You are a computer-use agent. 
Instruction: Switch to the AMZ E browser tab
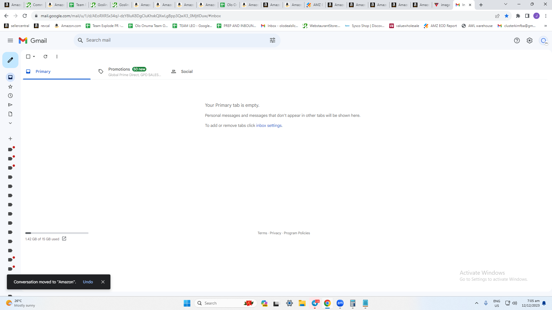315,5
